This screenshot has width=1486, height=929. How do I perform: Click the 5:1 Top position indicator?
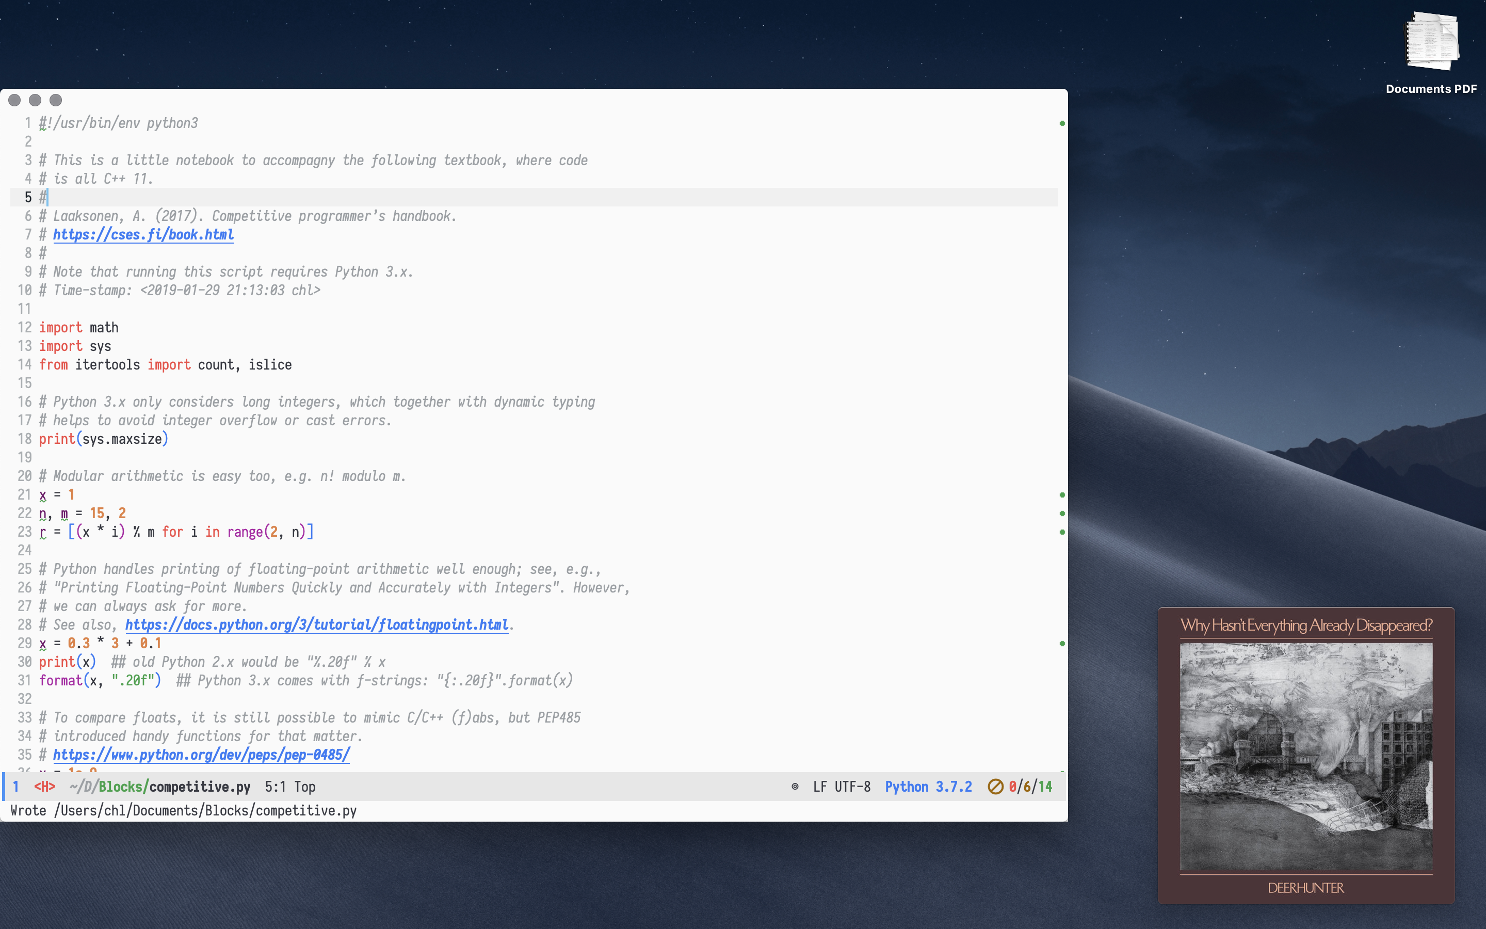click(x=290, y=787)
